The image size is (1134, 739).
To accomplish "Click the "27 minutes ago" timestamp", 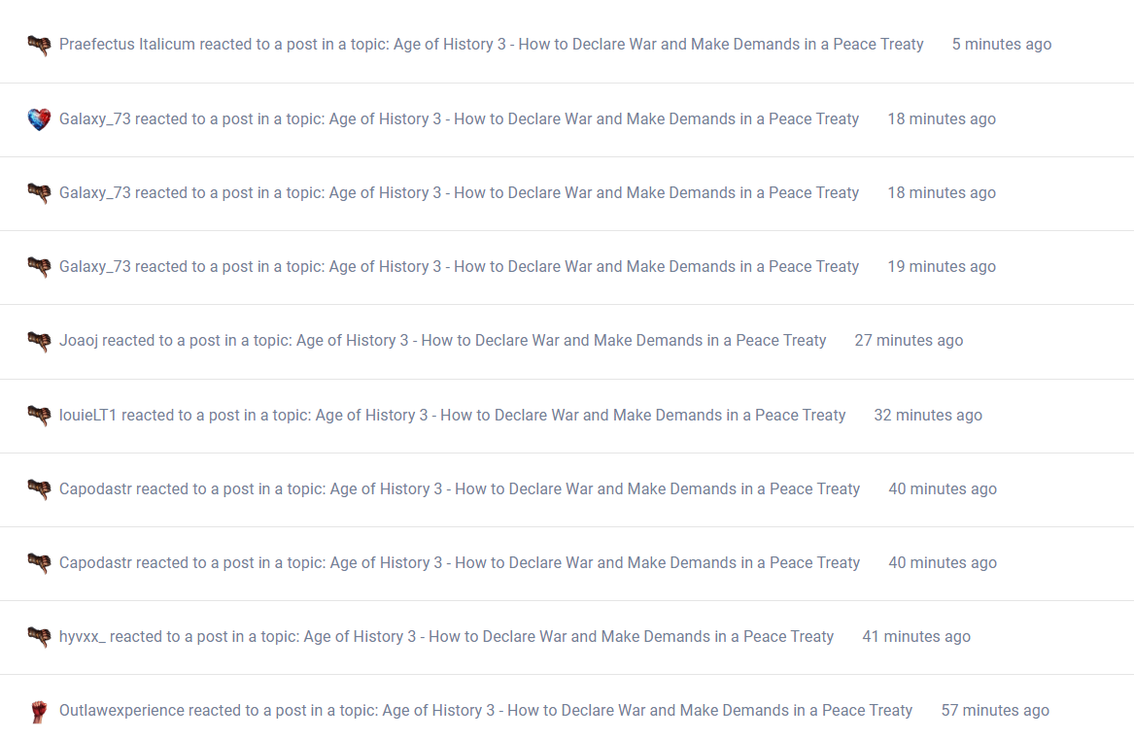I will (909, 341).
